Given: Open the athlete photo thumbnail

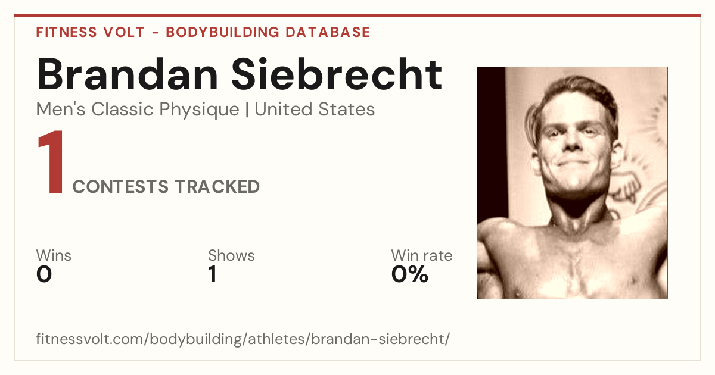Looking at the screenshot, I should tap(572, 183).
